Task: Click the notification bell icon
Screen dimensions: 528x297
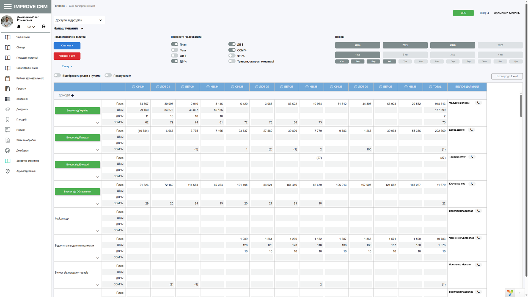Action: (x=19, y=27)
